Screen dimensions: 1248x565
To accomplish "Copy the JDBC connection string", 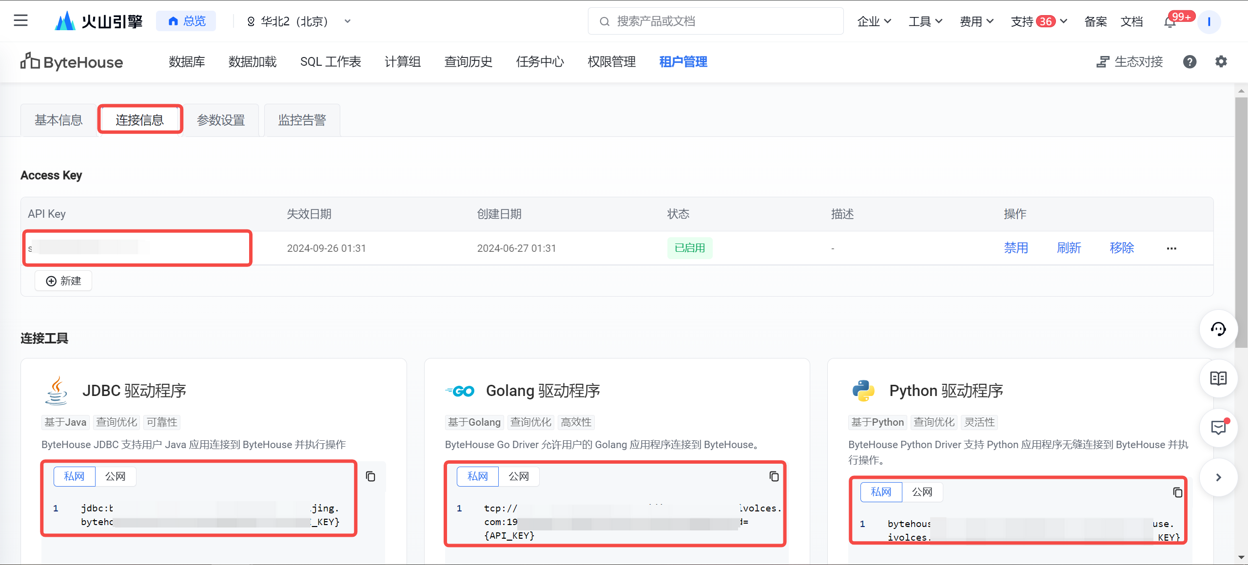I will 370,476.
